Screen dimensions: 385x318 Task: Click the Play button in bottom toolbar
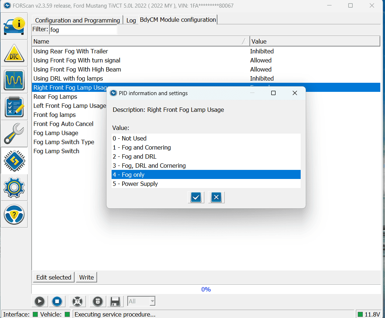coord(40,301)
